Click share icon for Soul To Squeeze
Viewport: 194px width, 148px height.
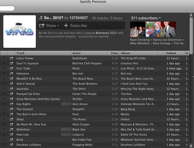tap(11, 63)
